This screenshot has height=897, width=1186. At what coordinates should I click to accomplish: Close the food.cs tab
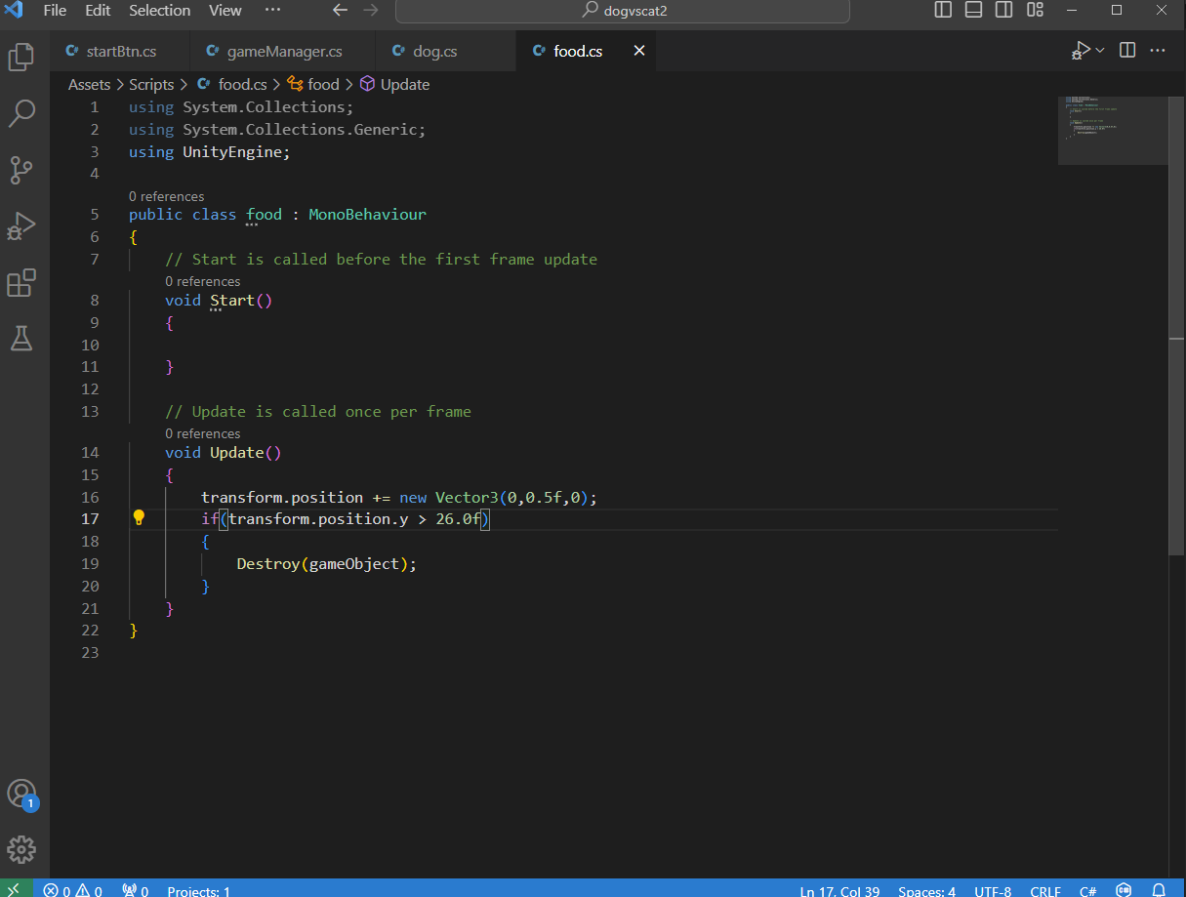tap(639, 51)
